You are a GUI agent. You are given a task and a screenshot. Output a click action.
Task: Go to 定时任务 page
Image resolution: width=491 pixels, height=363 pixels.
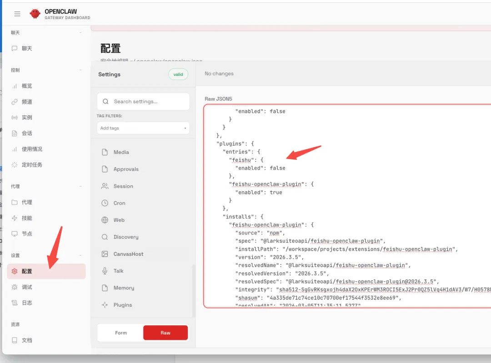tap(46, 164)
